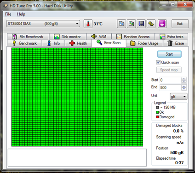Screen dimensions: 195x173
Task: Click the red Damaged legend swatch
Action: (x=157, y=117)
